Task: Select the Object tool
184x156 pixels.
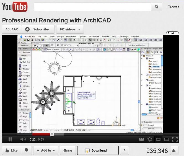Action: [x=24, y=103]
